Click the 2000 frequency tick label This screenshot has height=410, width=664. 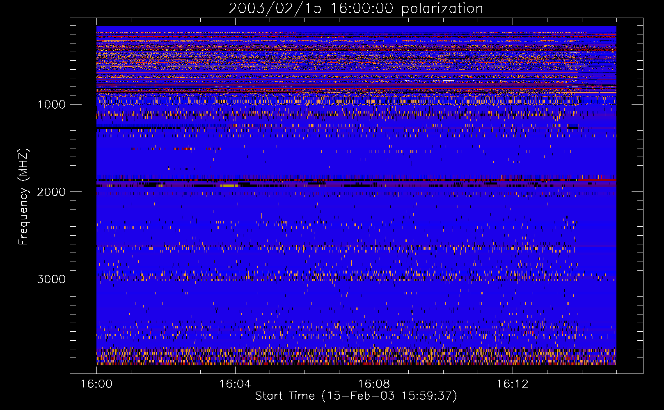pyautogui.click(x=51, y=192)
